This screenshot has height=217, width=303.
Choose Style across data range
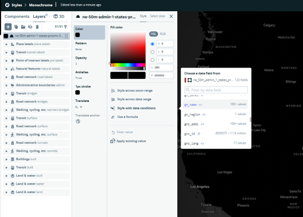click(134, 99)
